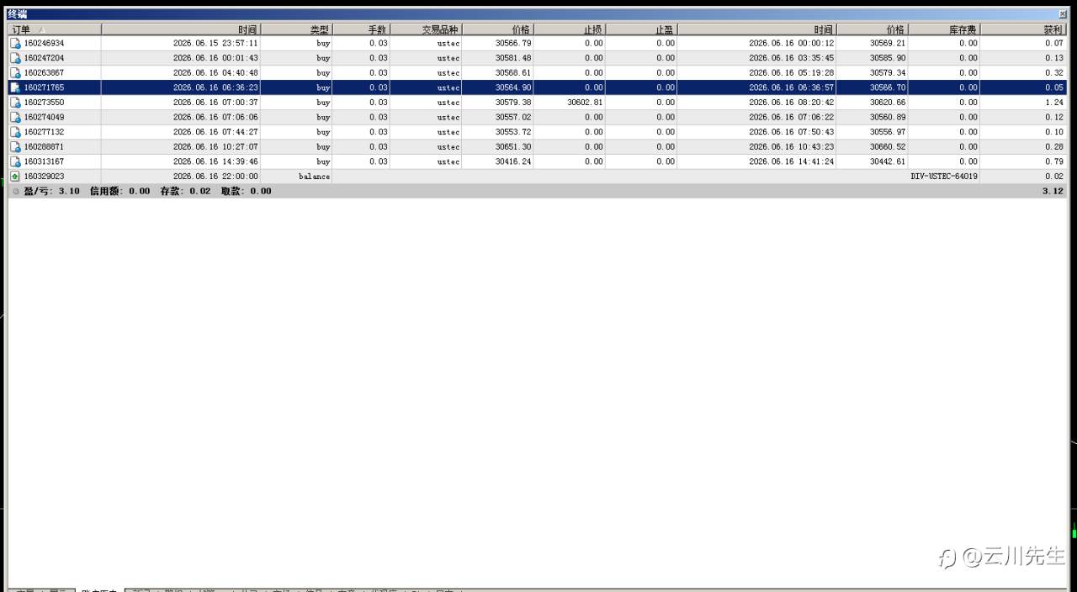Click open time 2026.06.16 04:40:48

tap(215, 72)
